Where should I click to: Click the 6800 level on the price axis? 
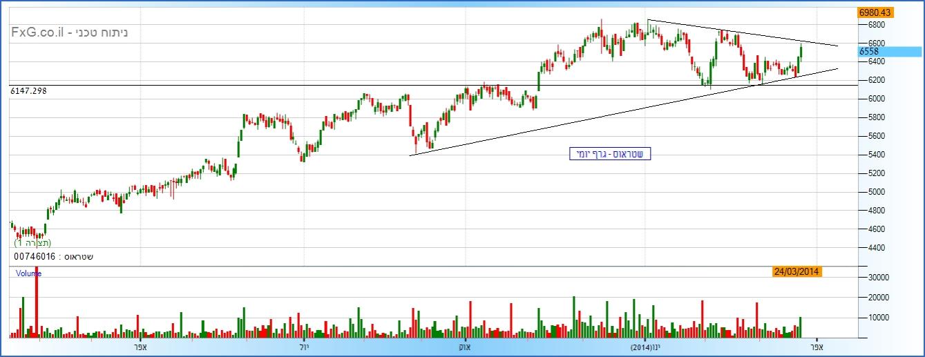[x=876, y=25]
